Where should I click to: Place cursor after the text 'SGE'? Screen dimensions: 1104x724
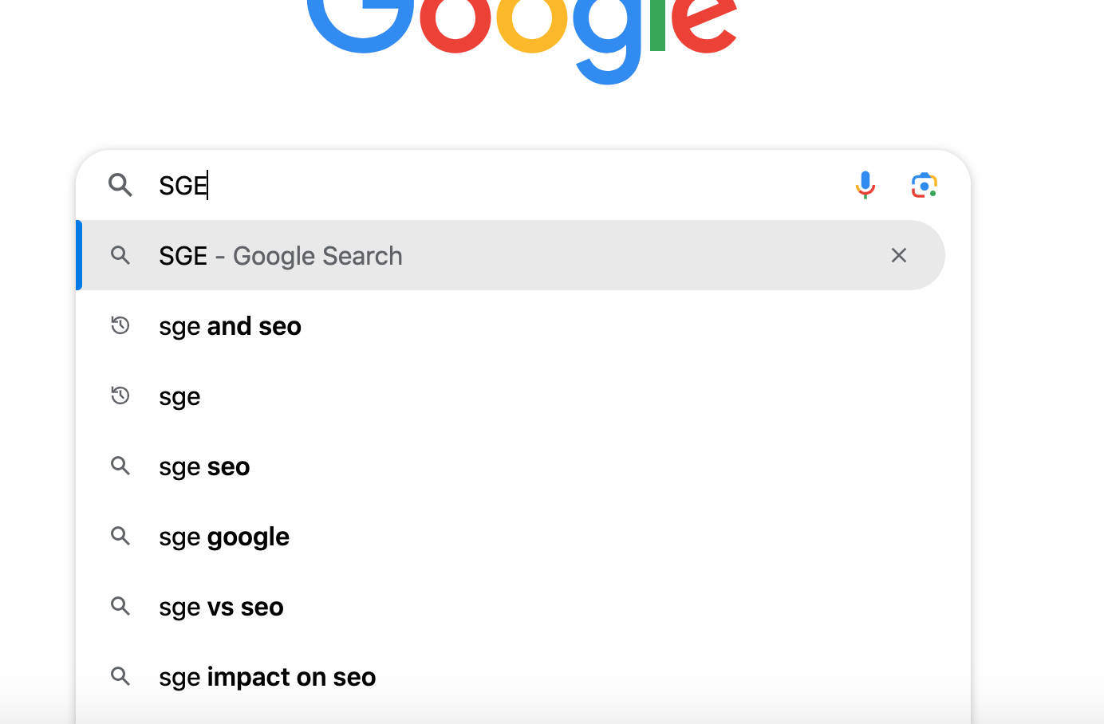(207, 184)
